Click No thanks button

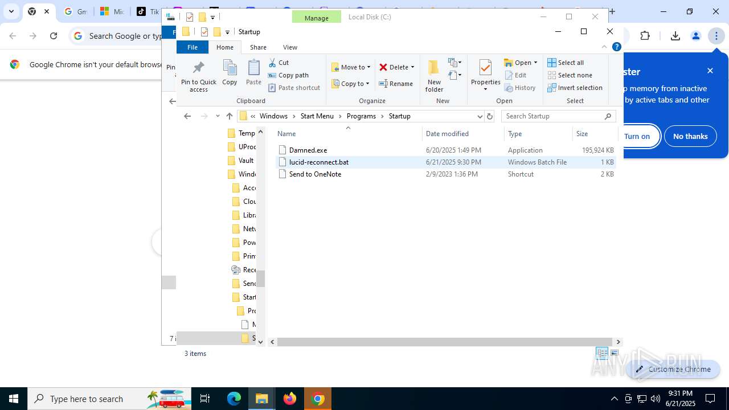click(690, 136)
